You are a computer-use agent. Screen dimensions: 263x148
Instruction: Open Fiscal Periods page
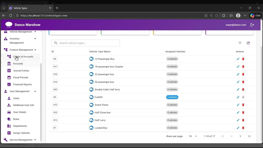pos(21,78)
